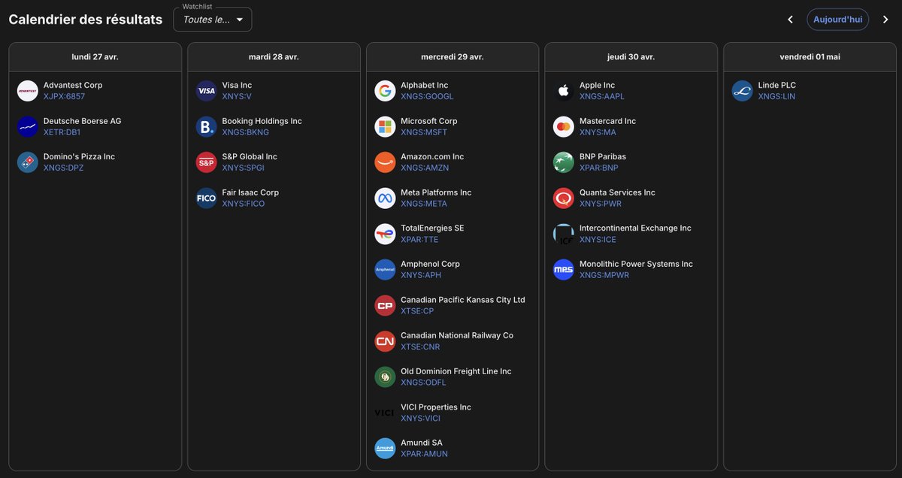Screen dimensions: 902x478
Task: Click the BNP Paribas name
Action: pos(603,157)
